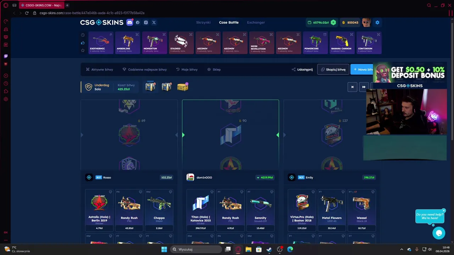
Task: Open the Neon Revolution drop card
Action: [262, 43]
